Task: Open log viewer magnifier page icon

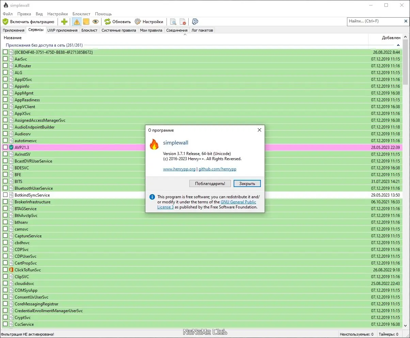Action: click(173, 21)
